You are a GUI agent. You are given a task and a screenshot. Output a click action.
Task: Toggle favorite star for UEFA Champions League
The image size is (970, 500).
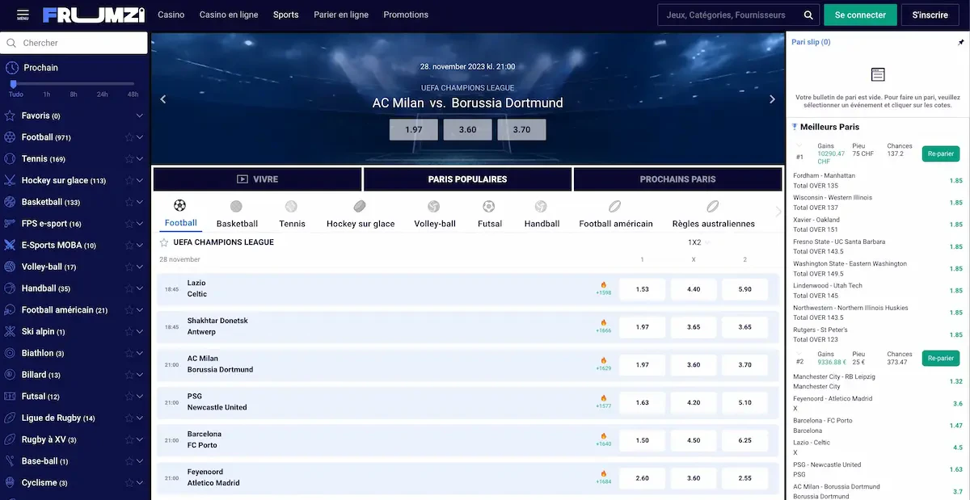(164, 242)
